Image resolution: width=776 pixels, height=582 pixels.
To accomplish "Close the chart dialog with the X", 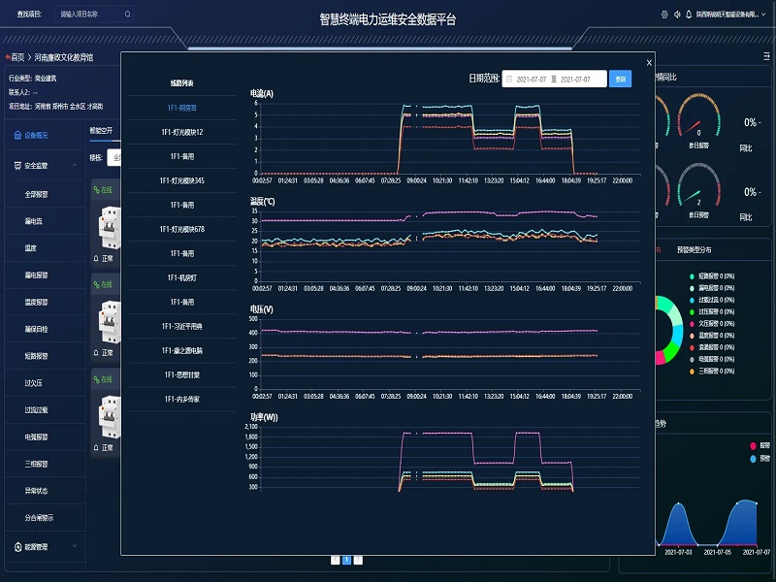I will point(649,63).
